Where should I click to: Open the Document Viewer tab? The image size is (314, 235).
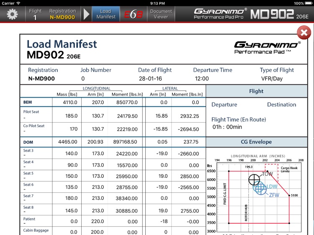[161, 14]
